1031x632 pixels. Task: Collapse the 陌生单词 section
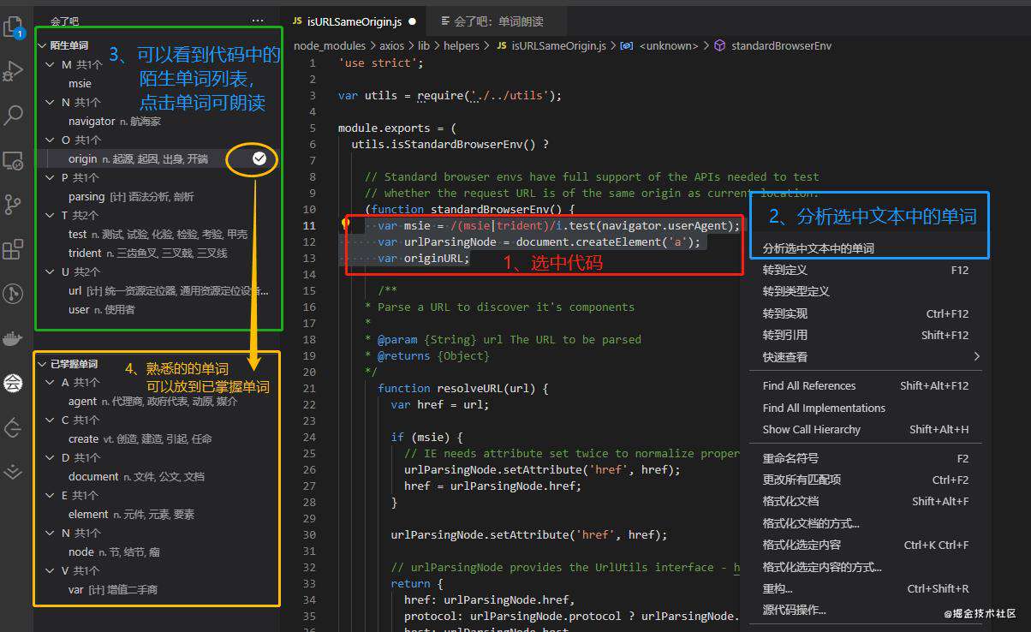(42, 45)
